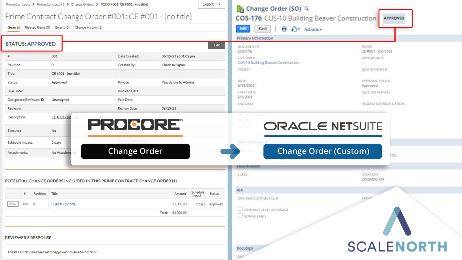The height and width of the screenshot is (260, 462).
Task: Collapse the Classification section header
Action: 248,166
